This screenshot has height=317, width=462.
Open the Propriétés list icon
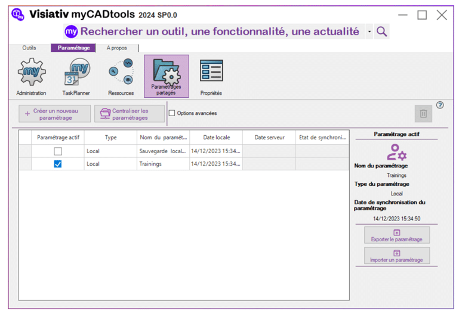tap(211, 70)
